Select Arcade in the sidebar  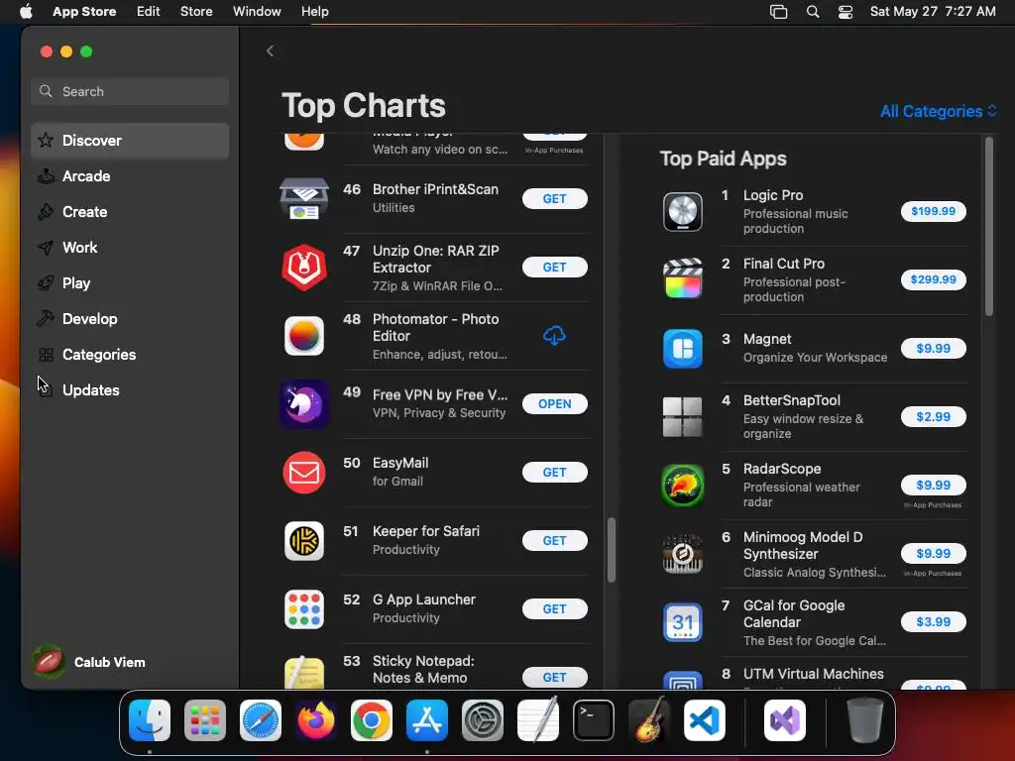(x=130, y=176)
